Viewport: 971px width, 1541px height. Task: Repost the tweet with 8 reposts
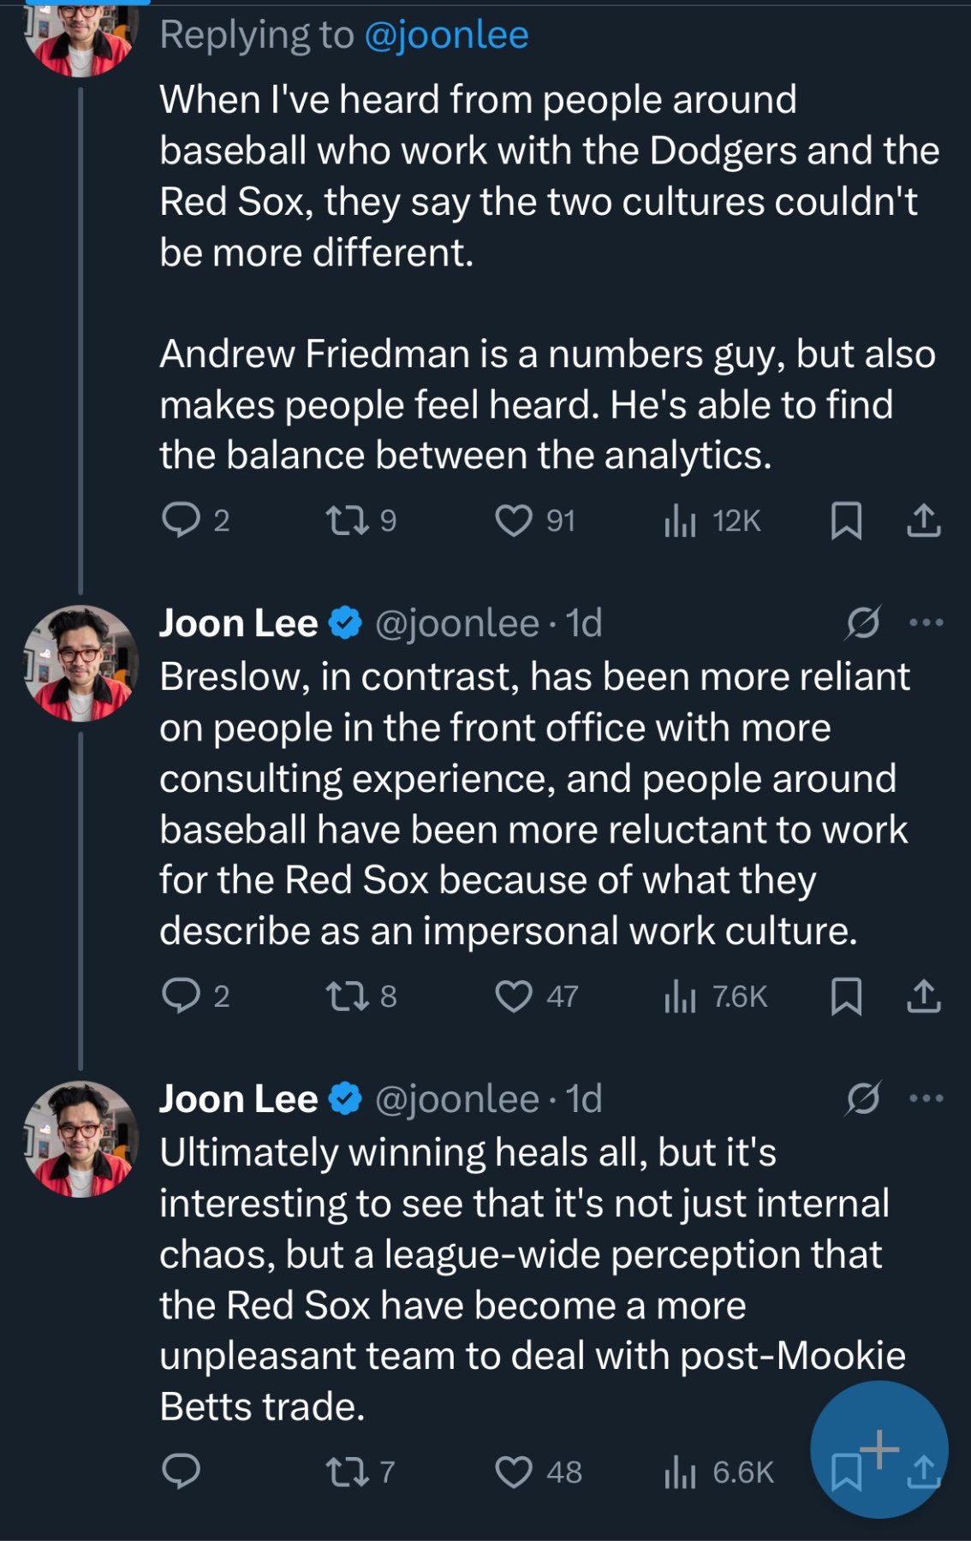pyautogui.click(x=347, y=996)
